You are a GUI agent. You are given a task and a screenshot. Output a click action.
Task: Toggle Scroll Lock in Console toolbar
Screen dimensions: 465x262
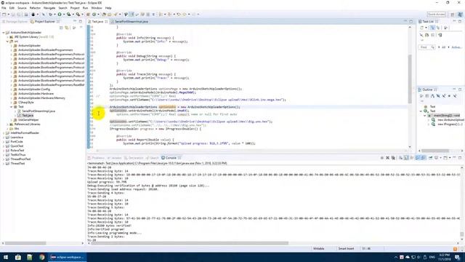pyautogui.click(x=406, y=158)
